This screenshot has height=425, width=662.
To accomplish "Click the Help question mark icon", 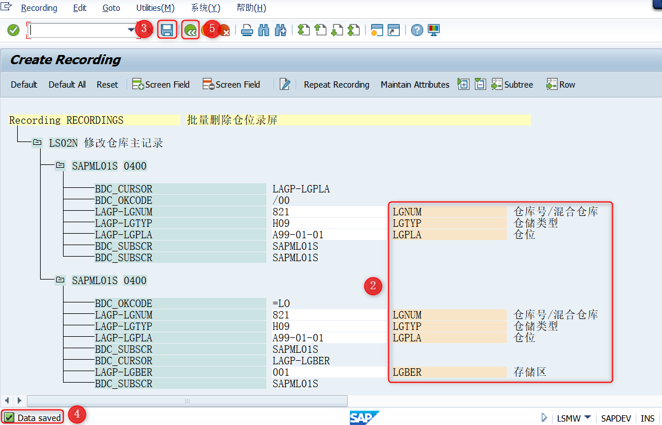I will pyautogui.click(x=416, y=30).
